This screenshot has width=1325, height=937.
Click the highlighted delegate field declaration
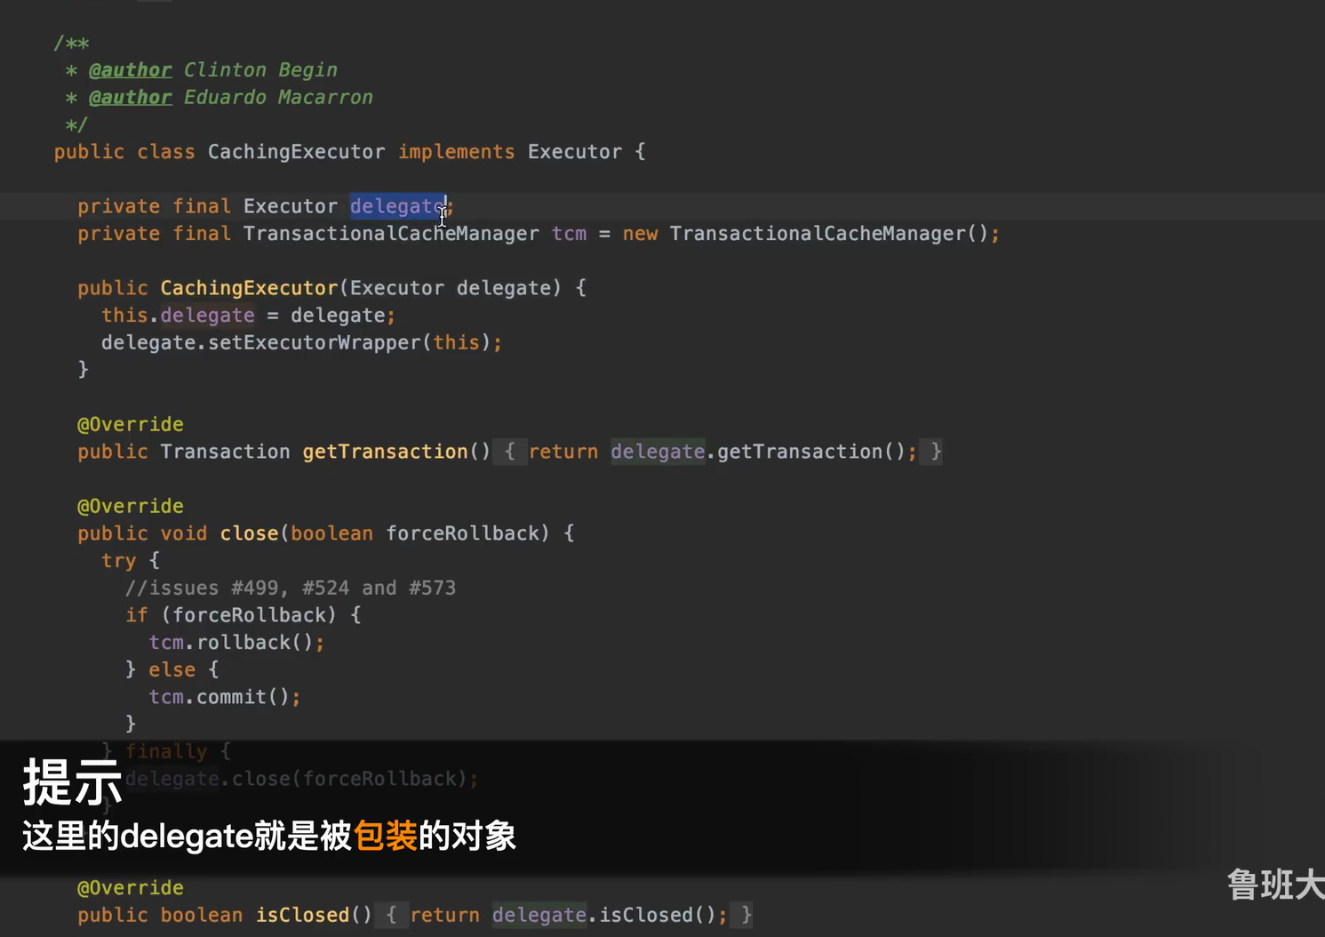(x=397, y=206)
